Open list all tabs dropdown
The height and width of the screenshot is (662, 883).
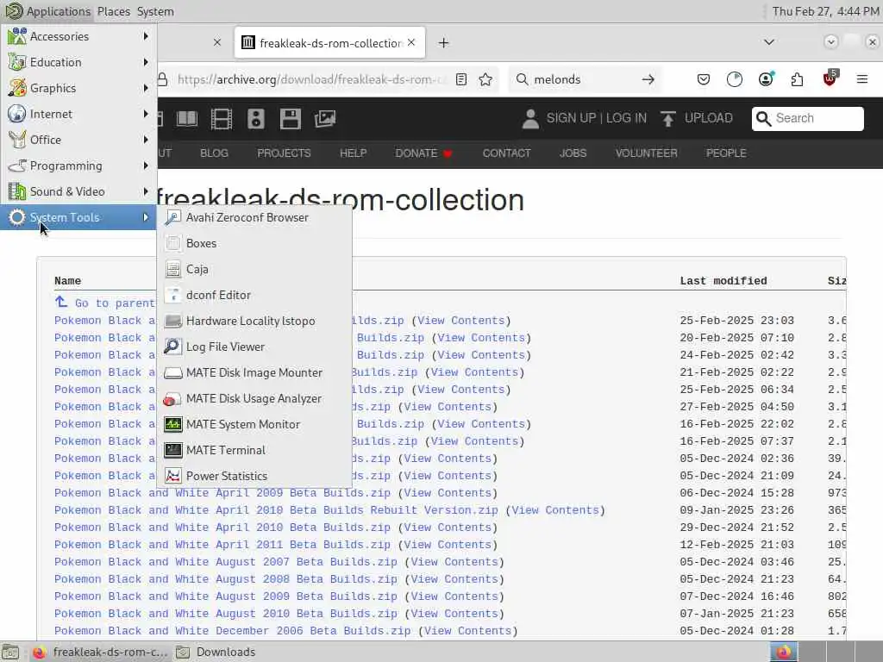768,42
